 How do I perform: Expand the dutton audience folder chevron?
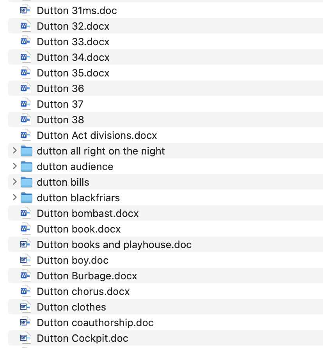[x=15, y=166]
